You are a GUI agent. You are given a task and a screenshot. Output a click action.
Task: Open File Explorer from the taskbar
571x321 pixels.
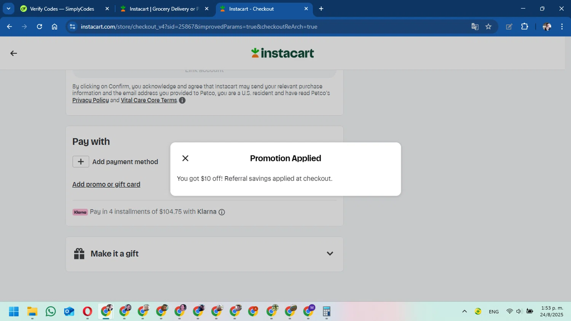pyautogui.click(x=32, y=311)
